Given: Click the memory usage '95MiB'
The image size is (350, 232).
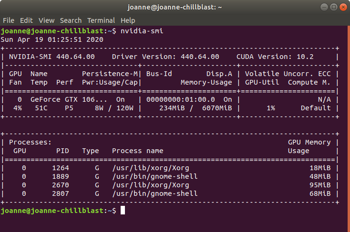Looking at the screenshot, I should [320, 185].
